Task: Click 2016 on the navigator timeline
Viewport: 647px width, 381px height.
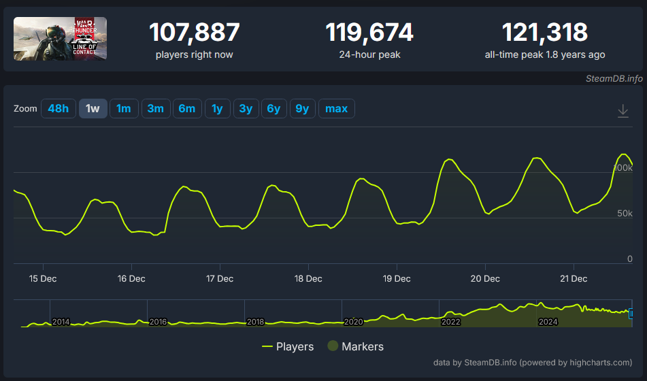Action: click(x=158, y=322)
